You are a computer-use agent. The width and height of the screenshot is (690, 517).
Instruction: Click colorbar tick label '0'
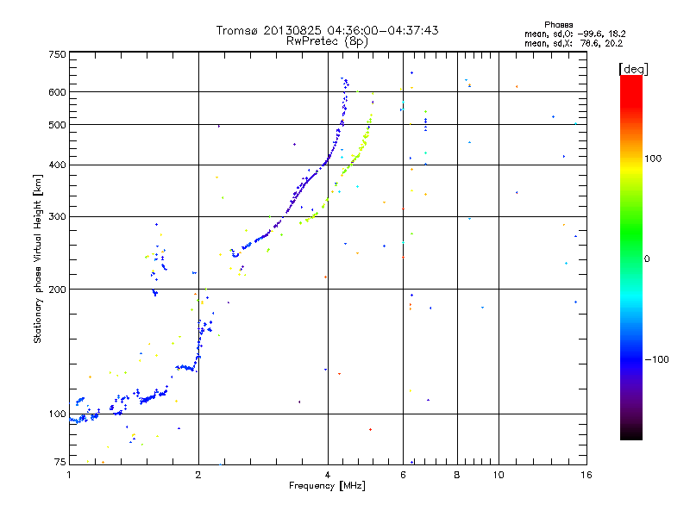pos(647,258)
